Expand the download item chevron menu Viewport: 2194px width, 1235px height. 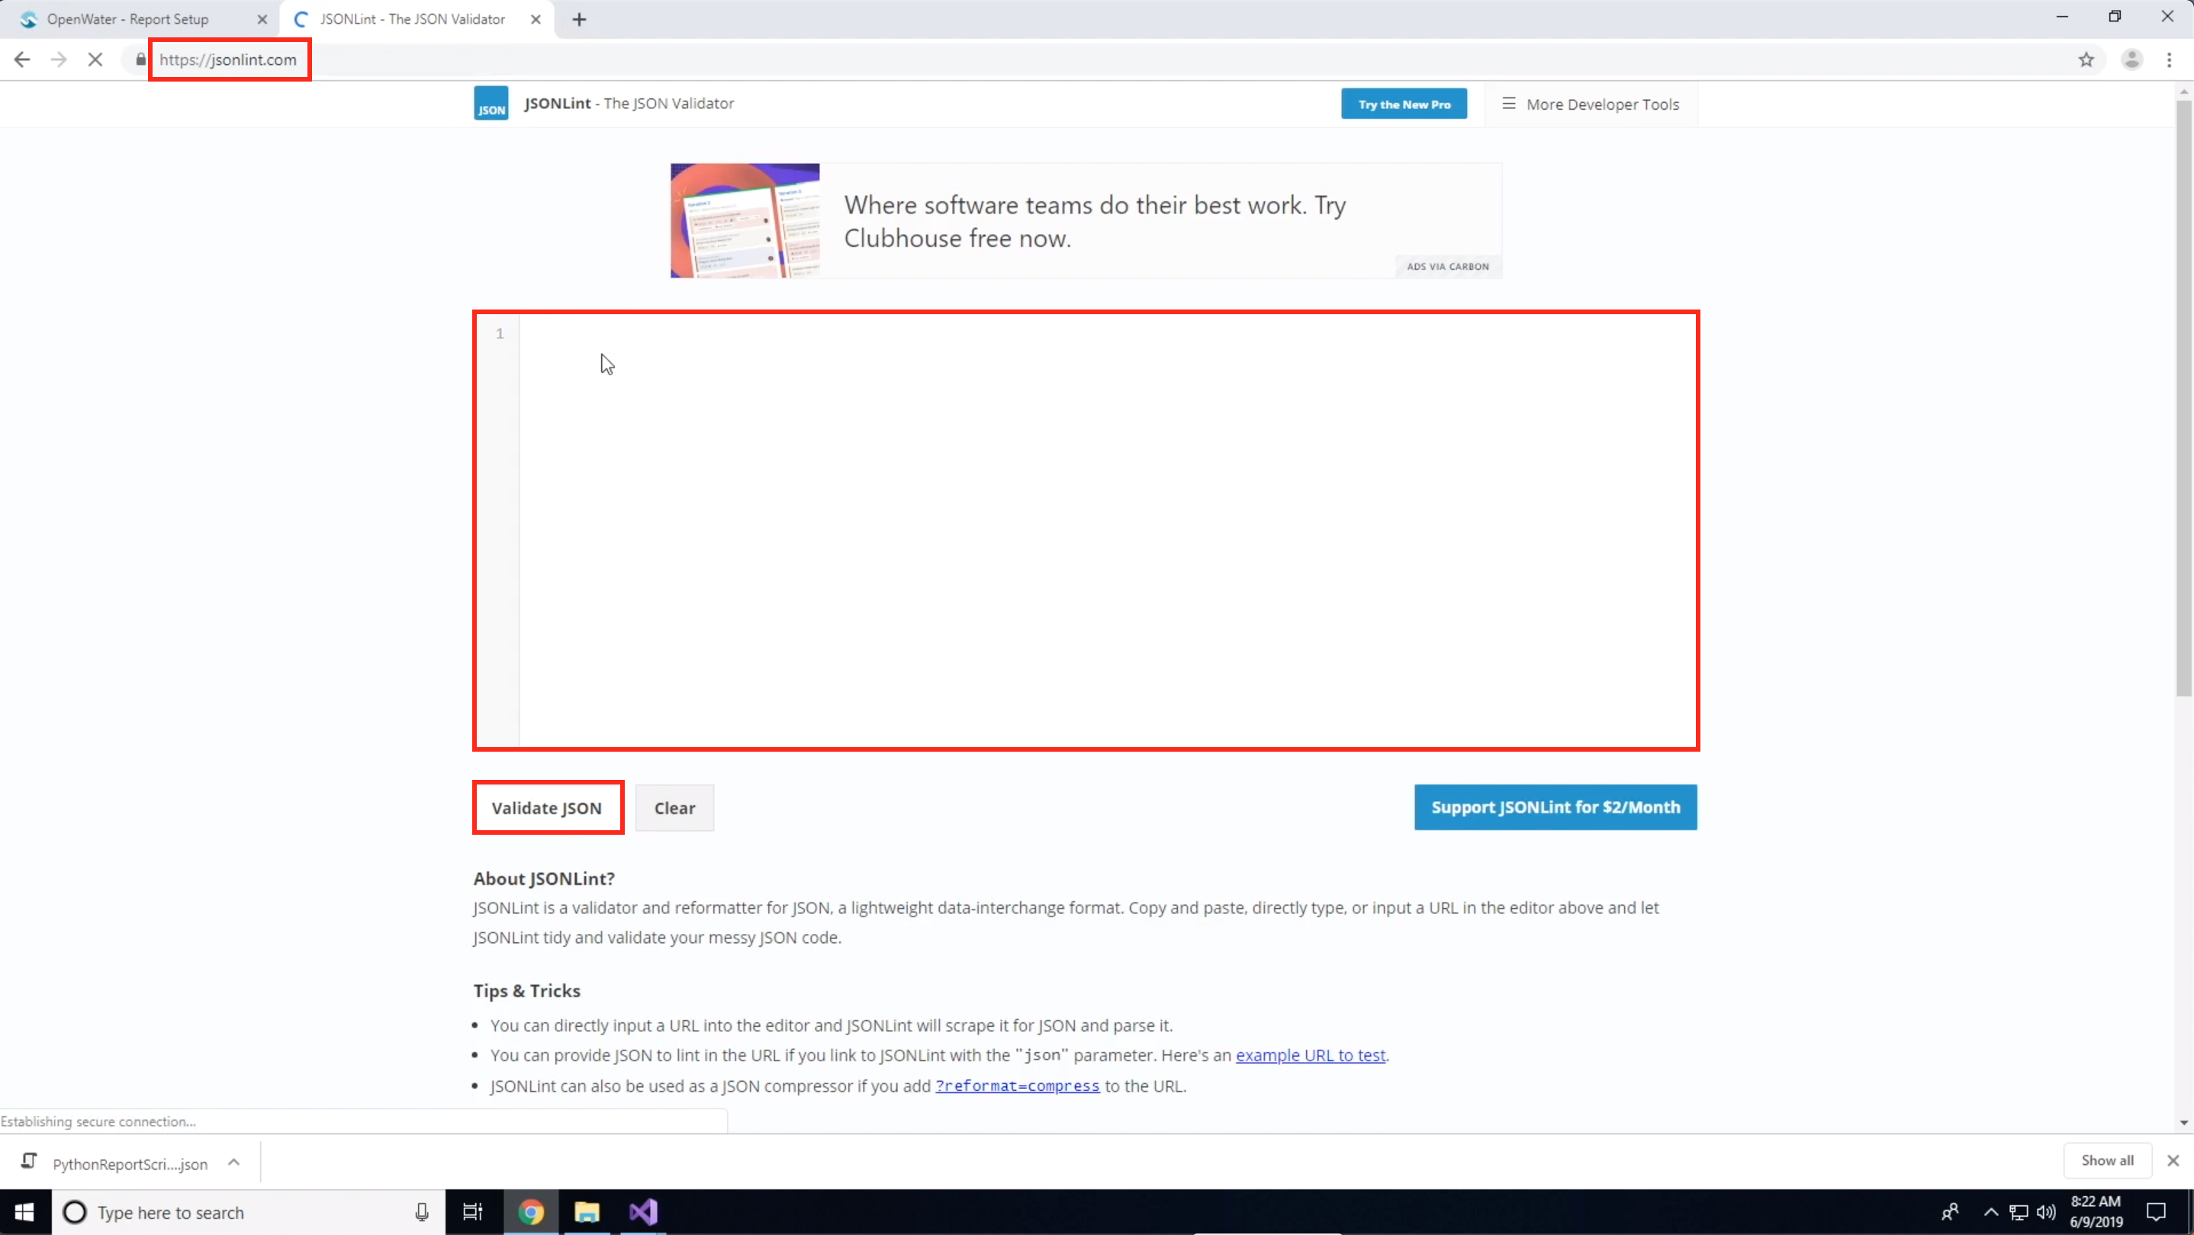coord(234,1163)
